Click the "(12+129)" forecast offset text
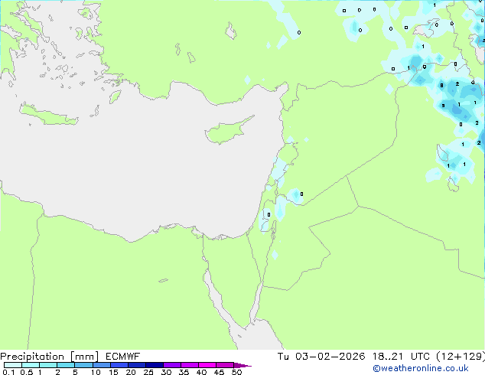 tap(461, 357)
